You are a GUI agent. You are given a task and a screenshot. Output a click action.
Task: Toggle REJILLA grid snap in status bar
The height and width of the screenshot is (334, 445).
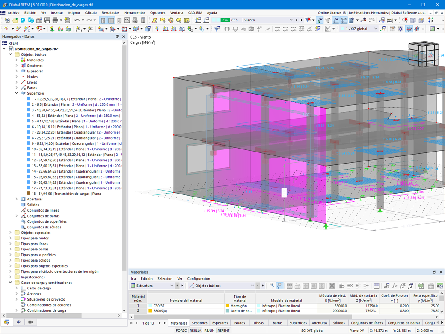(196, 331)
